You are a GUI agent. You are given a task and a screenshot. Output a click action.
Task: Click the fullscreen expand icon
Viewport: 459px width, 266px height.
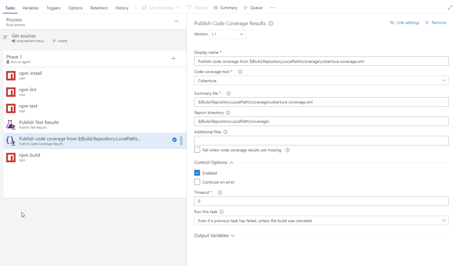pos(450,8)
